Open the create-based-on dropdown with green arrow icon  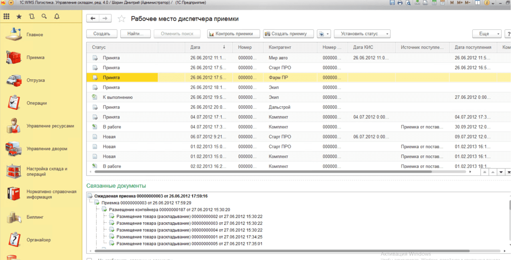tap(324, 34)
